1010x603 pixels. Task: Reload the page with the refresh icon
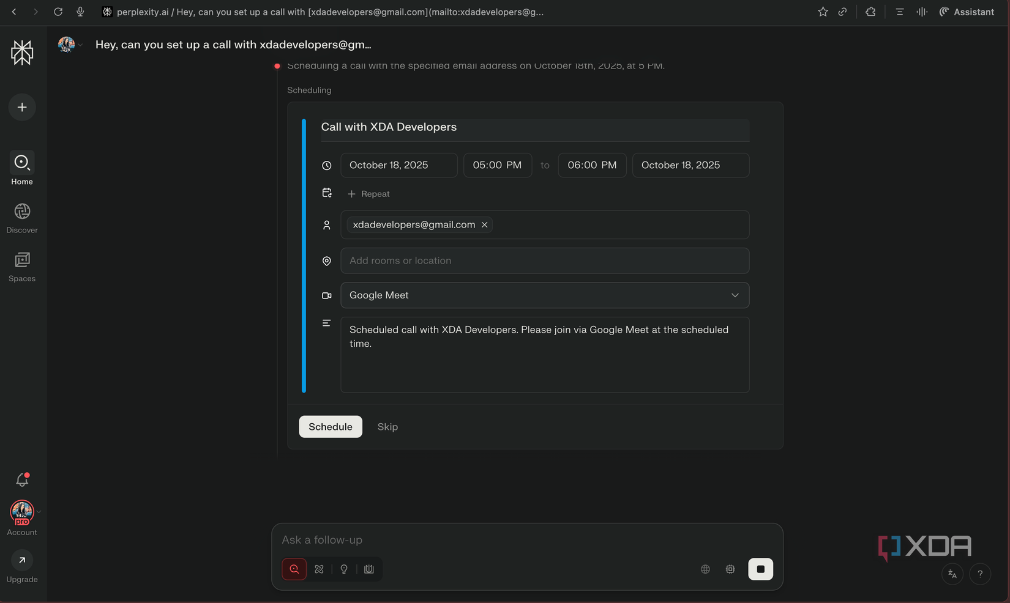coord(58,12)
